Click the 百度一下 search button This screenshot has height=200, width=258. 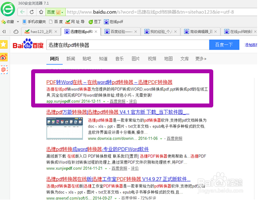pyautogui.click(x=224, y=45)
